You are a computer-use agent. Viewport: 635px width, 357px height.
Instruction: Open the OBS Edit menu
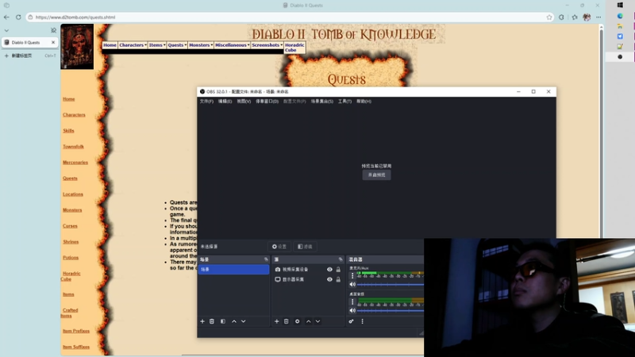(x=225, y=102)
